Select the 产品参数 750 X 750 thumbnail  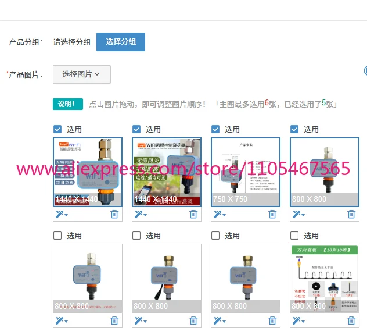pyautogui.click(x=246, y=172)
